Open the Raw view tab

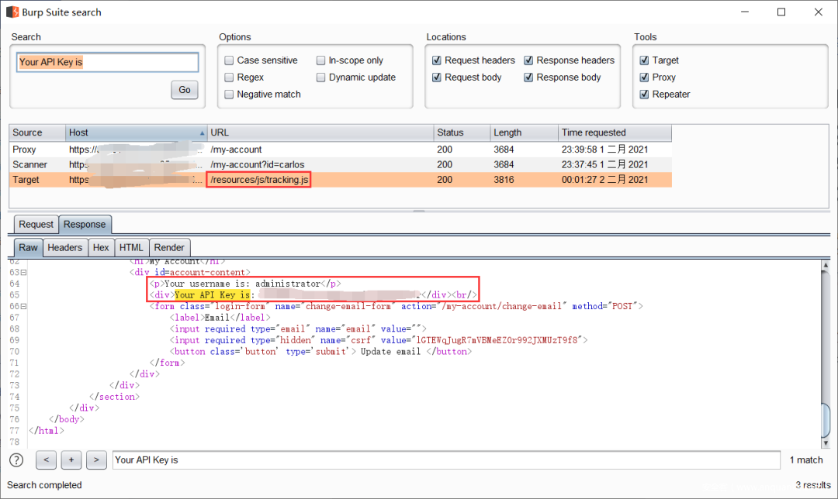[x=29, y=248]
